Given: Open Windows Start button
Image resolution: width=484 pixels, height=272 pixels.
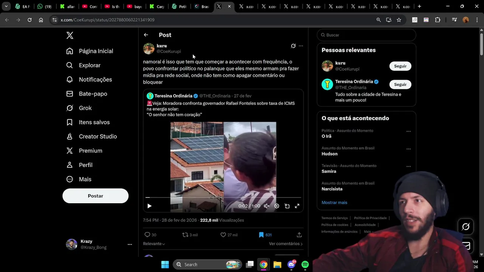Looking at the screenshot, I should 165,264.
